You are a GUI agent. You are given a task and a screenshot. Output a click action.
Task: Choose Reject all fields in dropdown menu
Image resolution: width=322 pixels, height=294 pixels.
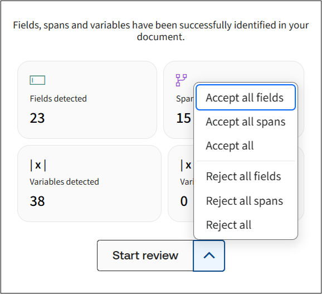tap(246, 176)
